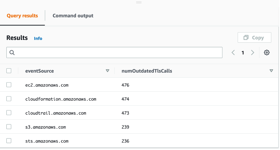
Task: Check the cloudformation.amazonaws.com row checkbox
Action: pyautogui.click(x=9, y=99)
